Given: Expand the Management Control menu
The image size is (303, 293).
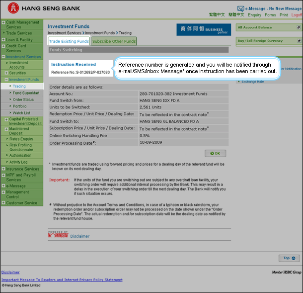Looking at the screenshot, I should 3,192.
